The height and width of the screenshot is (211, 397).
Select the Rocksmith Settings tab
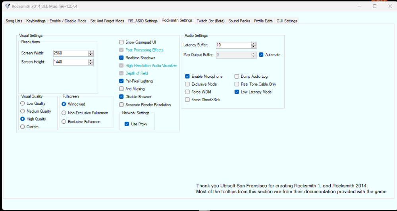pyautogui.click(x=177, y=21)
